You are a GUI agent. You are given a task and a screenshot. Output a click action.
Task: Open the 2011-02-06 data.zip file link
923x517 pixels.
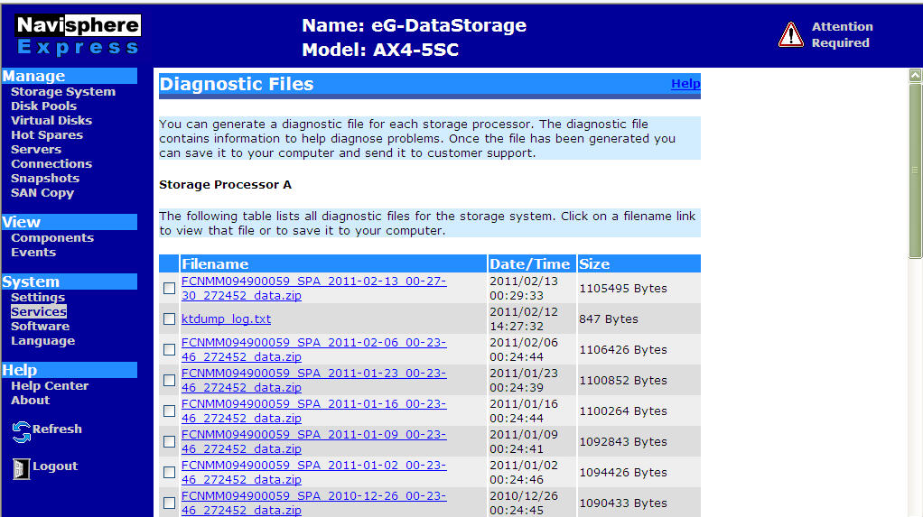313,349
